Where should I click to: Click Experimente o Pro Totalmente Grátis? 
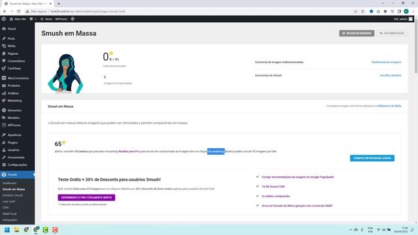[x=86, y=197]
